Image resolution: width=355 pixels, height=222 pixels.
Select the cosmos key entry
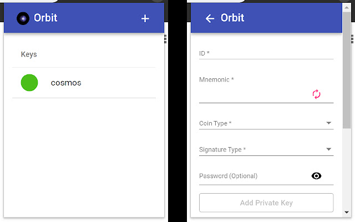coord(83,83)
